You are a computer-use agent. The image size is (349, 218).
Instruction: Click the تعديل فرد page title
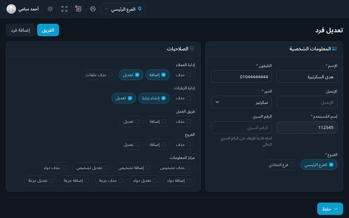coord(329,30)
